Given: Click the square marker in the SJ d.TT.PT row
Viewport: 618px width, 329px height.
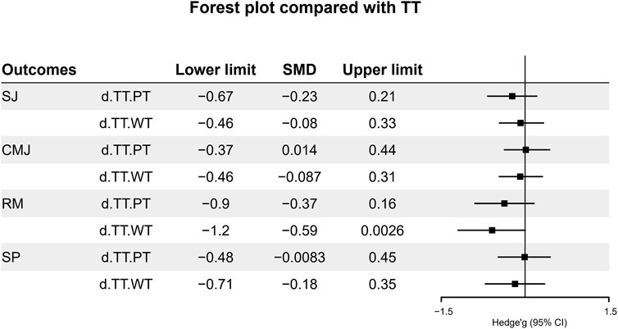Looking at the screenshot, I should tap(512, 97).
